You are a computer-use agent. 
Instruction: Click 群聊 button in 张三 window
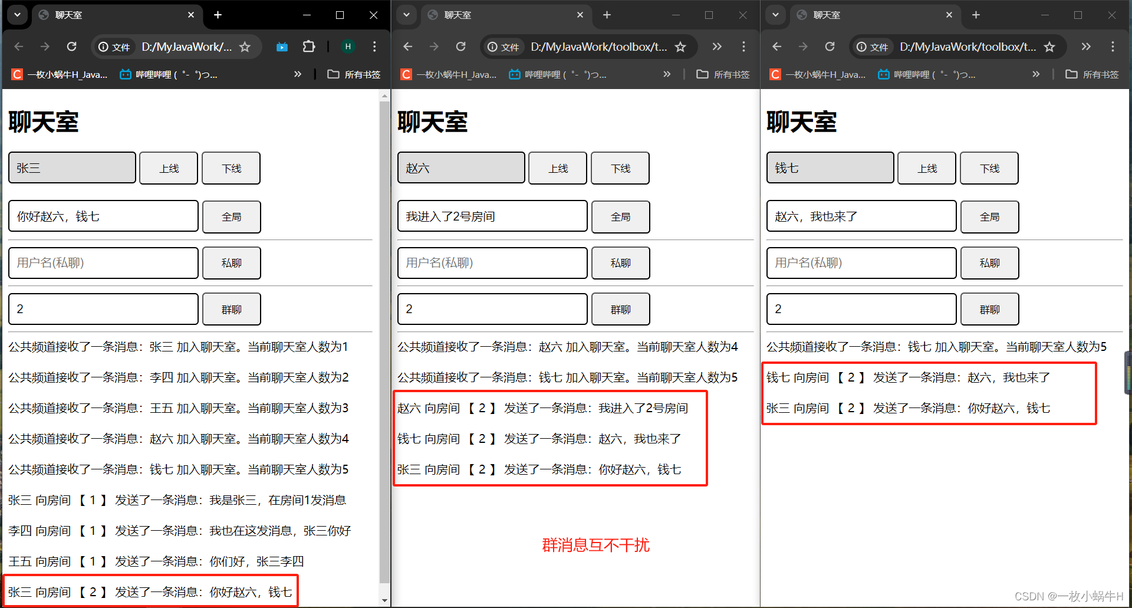tap(232, 309)
